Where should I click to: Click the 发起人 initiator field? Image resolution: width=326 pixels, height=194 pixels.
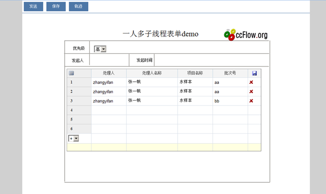109,60
